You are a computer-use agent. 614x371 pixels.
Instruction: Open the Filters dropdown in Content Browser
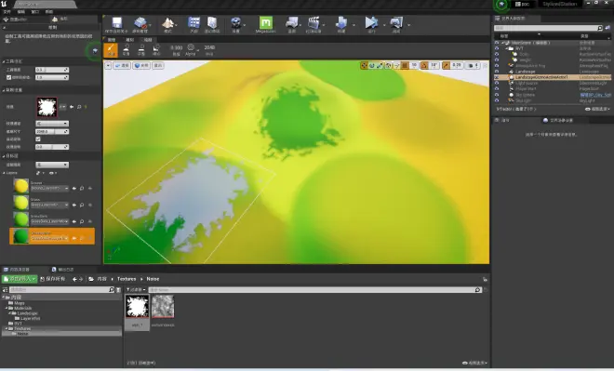[x=136, y=289]
